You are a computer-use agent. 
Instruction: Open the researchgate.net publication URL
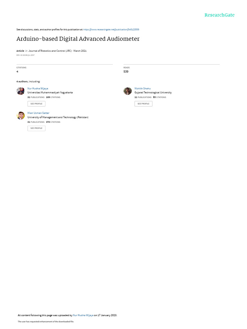(x=111, y=30)
